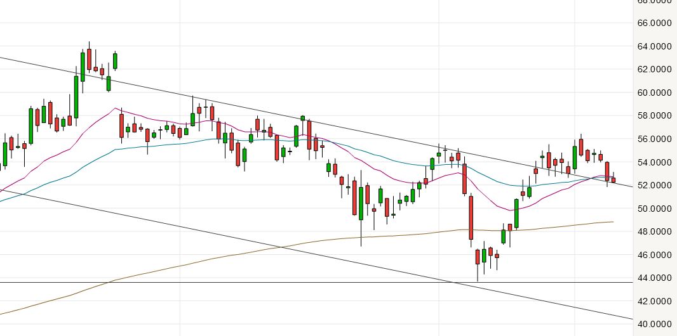This screenshot has width=677, height=336.
Task: Click the 60.0000 price axis label
Action: click(654, 93)
